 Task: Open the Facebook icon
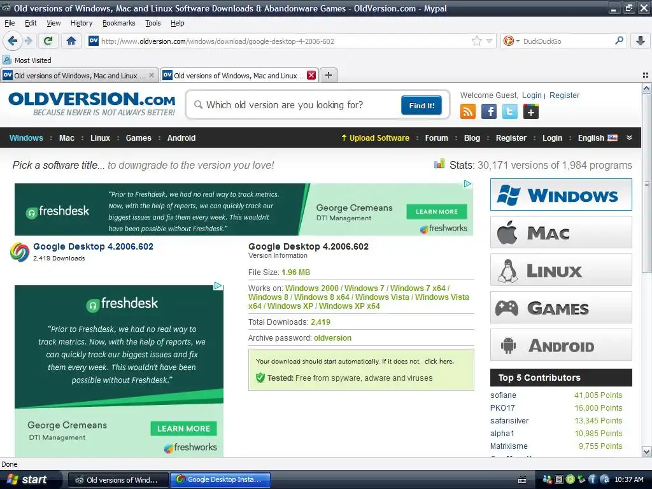(489, 111)
